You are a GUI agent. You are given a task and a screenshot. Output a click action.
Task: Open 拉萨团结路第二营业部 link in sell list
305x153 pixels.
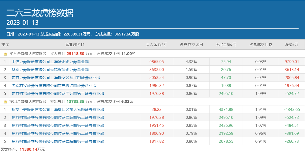coord(58,118)
